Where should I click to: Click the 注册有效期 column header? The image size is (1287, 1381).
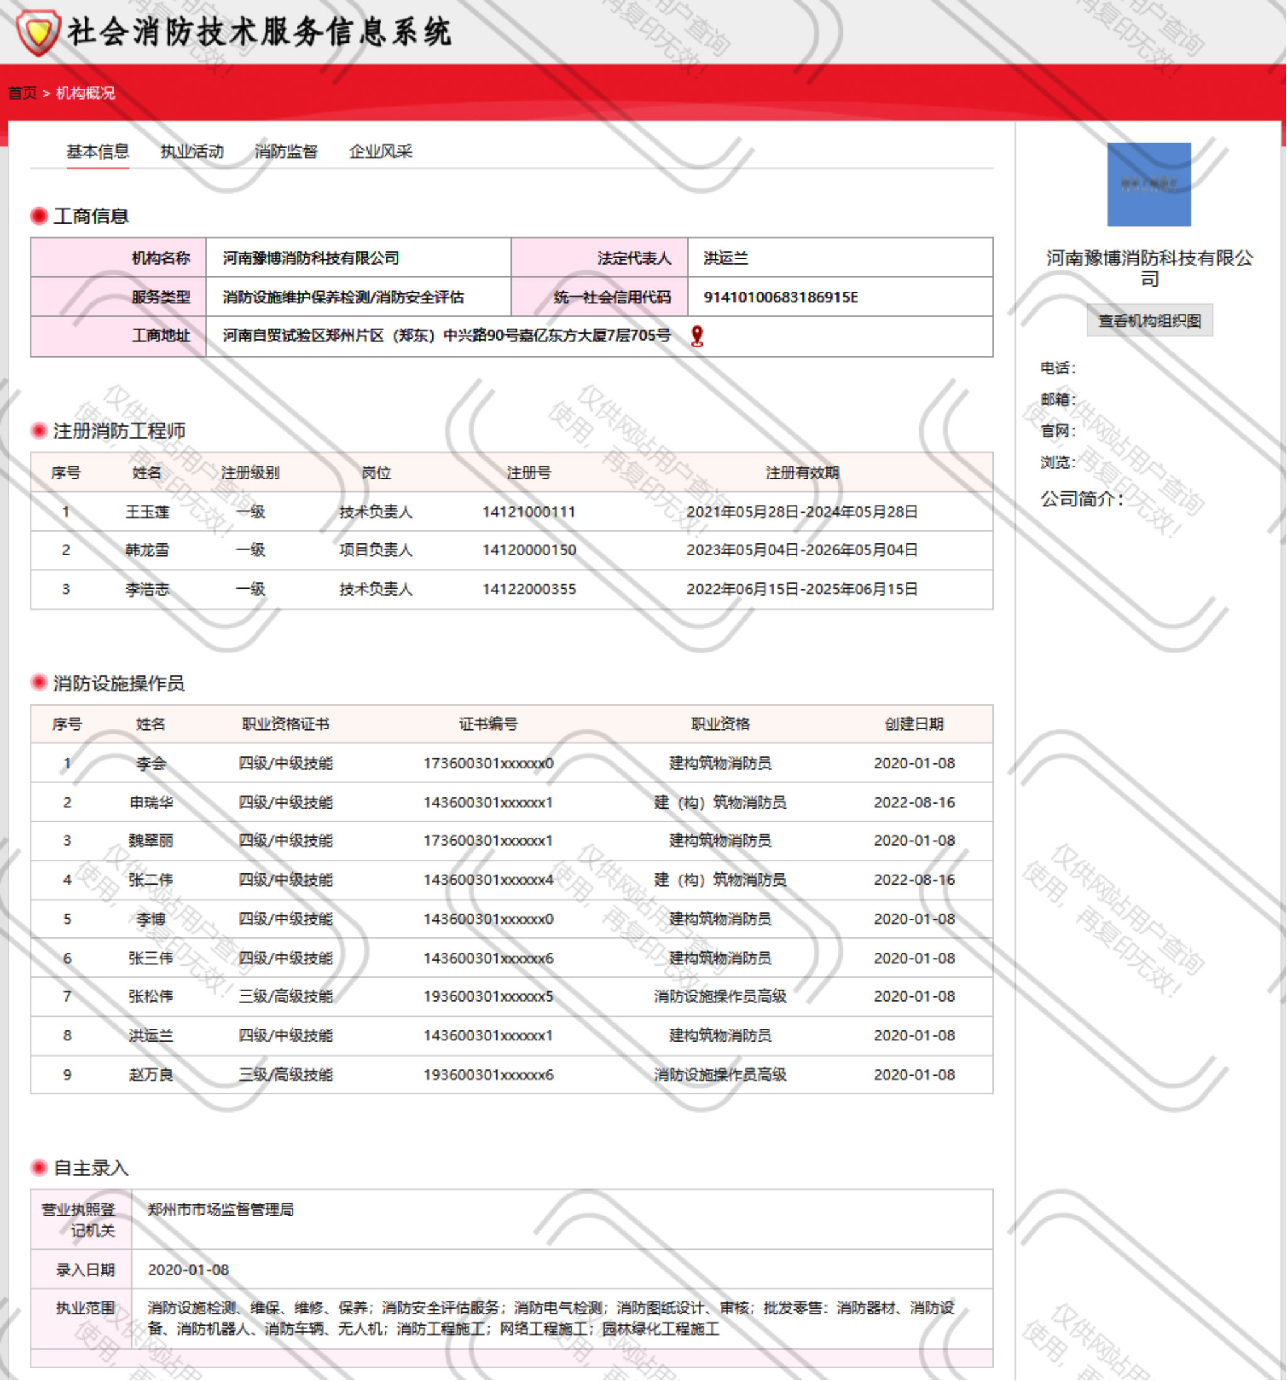802,473
